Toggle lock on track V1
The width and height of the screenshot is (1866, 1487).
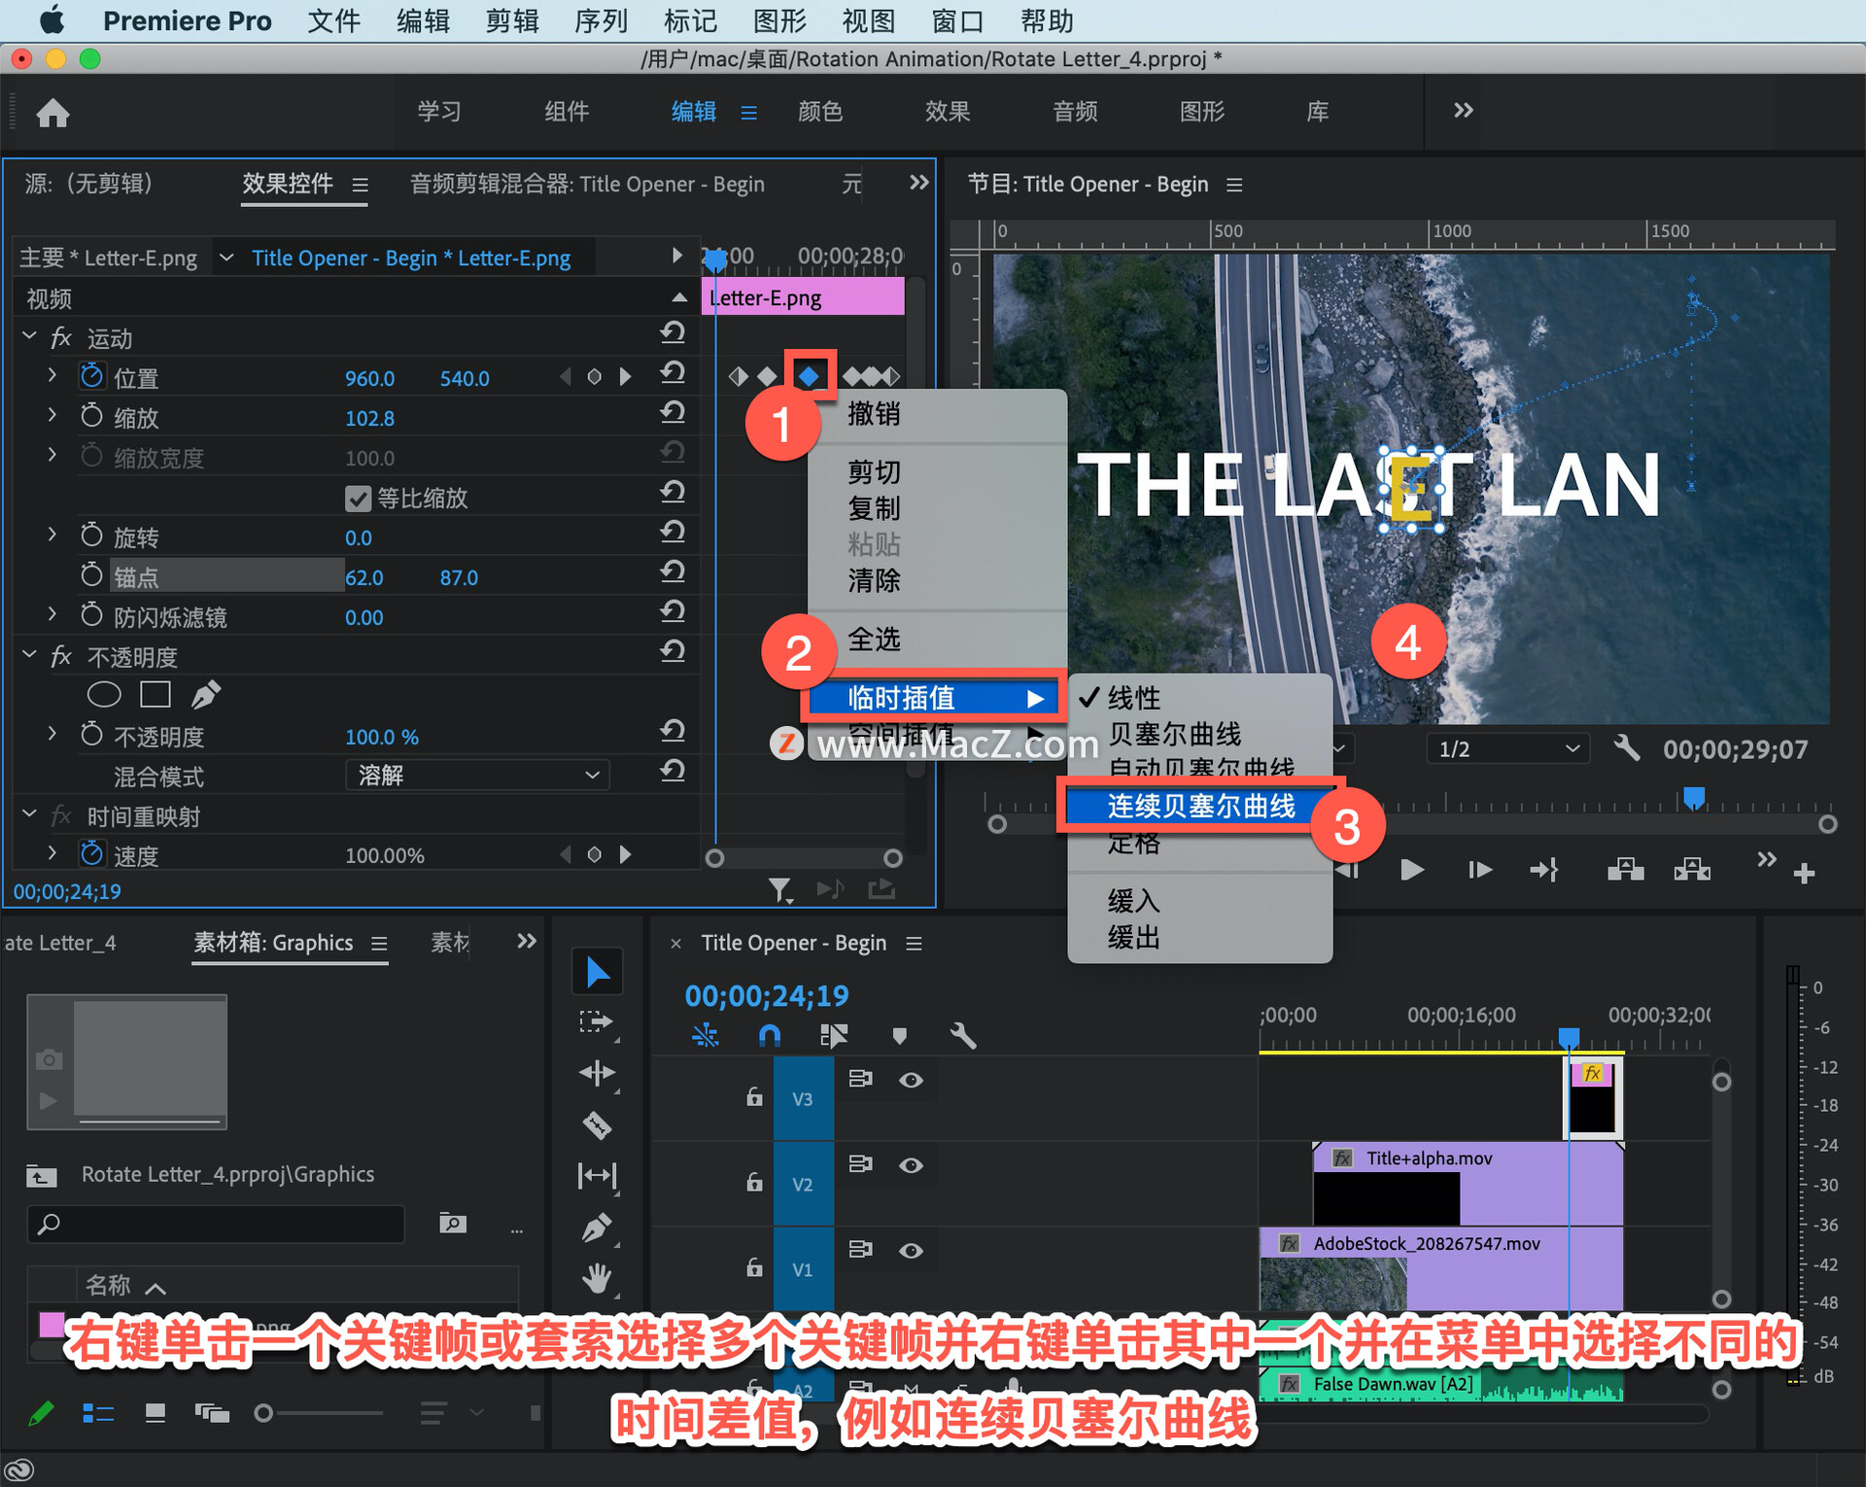coord(754,1267)
